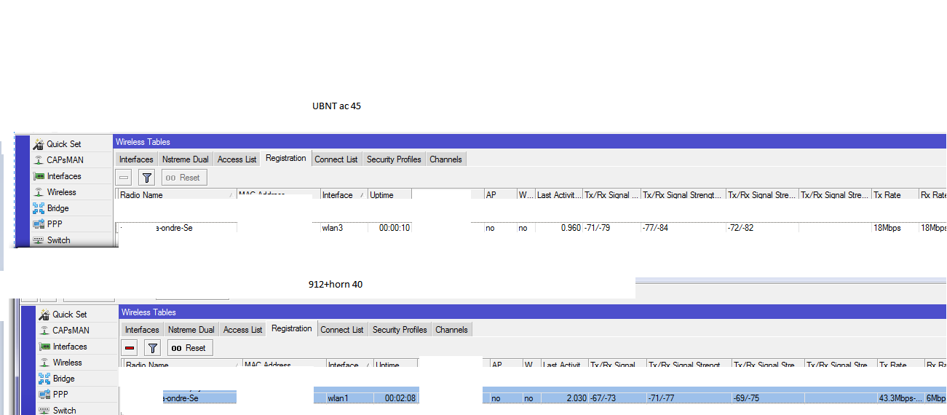The width and height of the screenshot is (947, 415).
Task: Switch to the Nstreme Dual tab in the lower window
Action: [191, 330]
